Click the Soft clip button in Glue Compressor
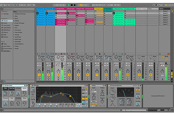Screen dimensions: 174x116 tap(138, 90)
